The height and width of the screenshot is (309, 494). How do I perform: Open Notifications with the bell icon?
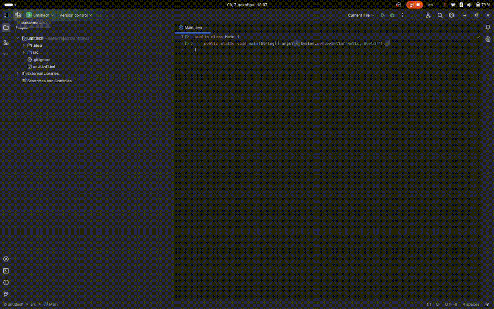(x=488, y=27)
